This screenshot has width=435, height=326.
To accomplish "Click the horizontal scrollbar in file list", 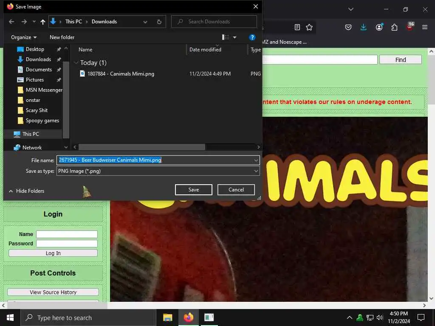I will (x=141, y=147).
